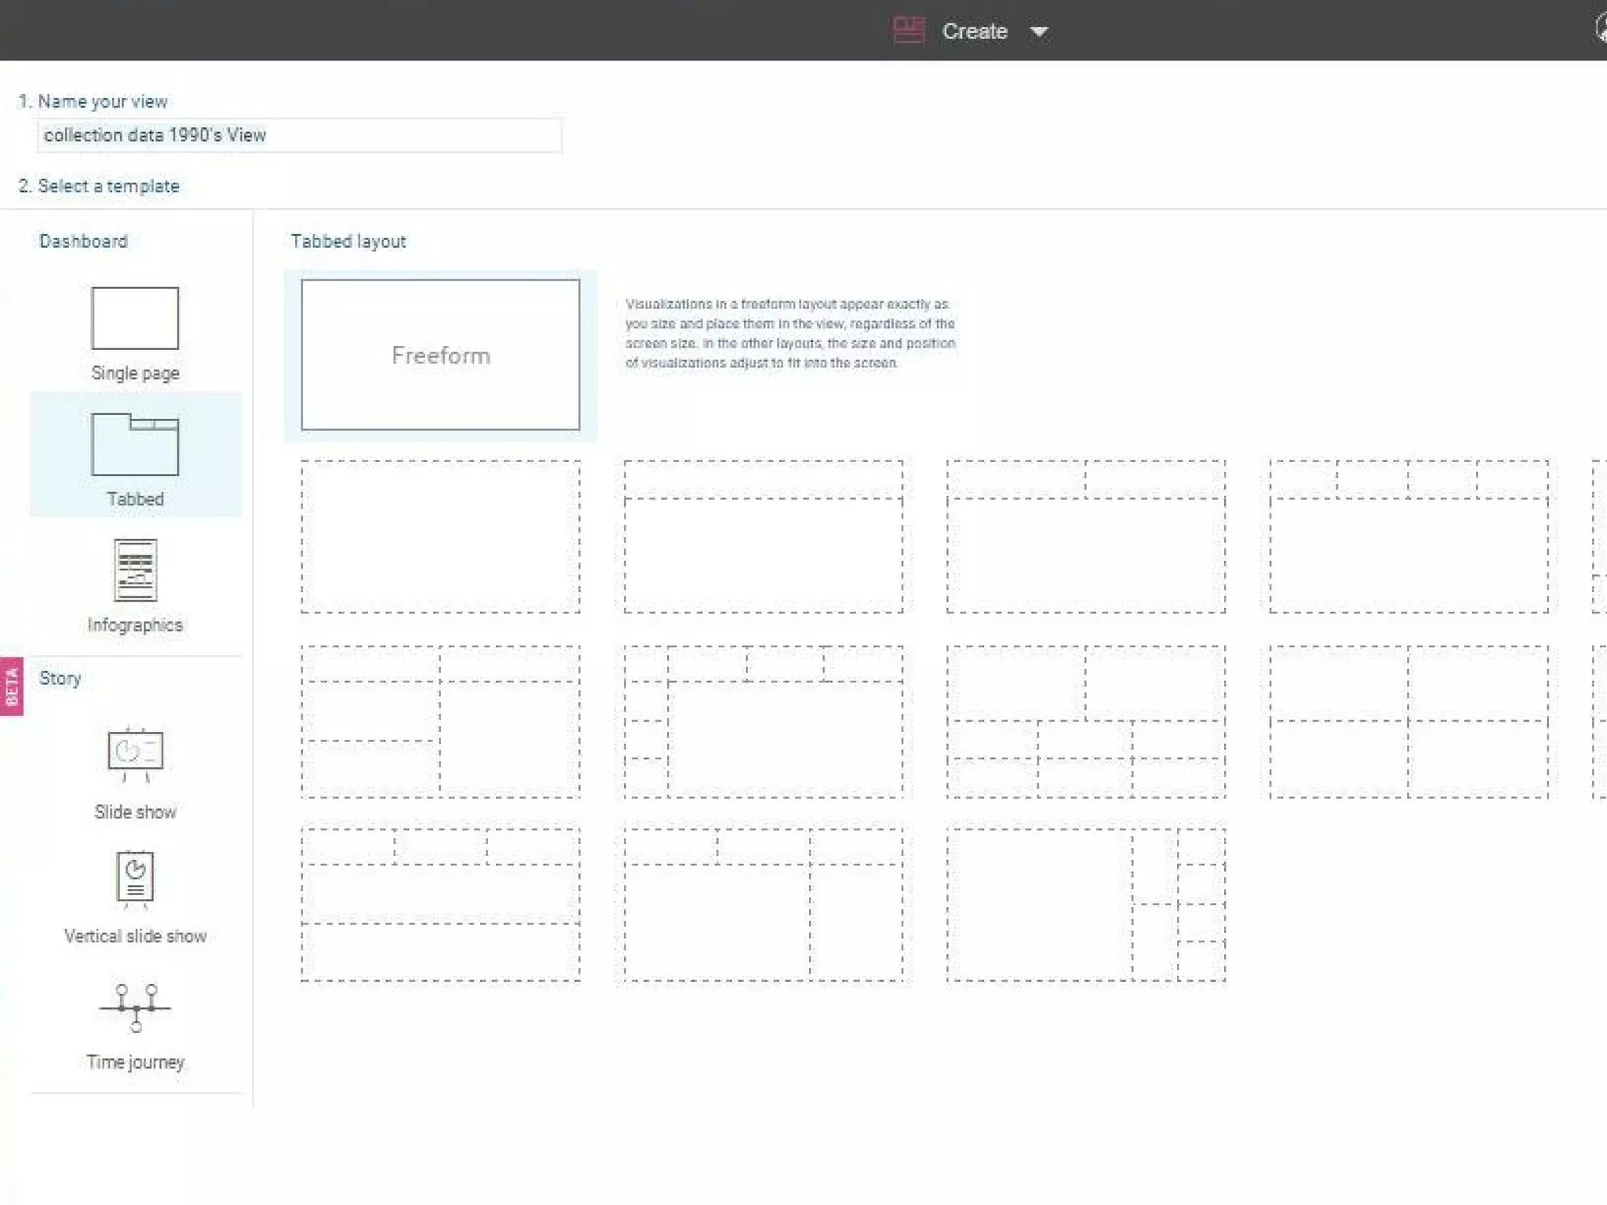This screenshot has height=1205, width=1607.
Task: Choose layout with three stacked wide rows
Action: tap(440, 904)
